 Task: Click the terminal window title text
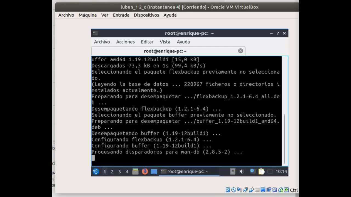coord(189,33)
